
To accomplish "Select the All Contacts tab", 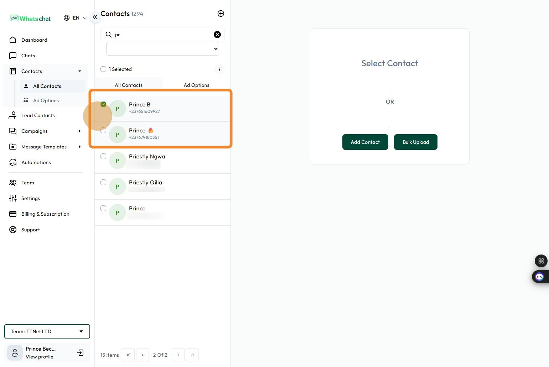I will 129,85.
